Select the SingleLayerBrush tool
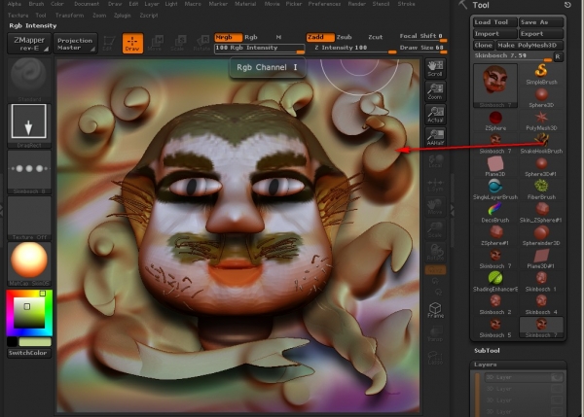 [495, 187]
